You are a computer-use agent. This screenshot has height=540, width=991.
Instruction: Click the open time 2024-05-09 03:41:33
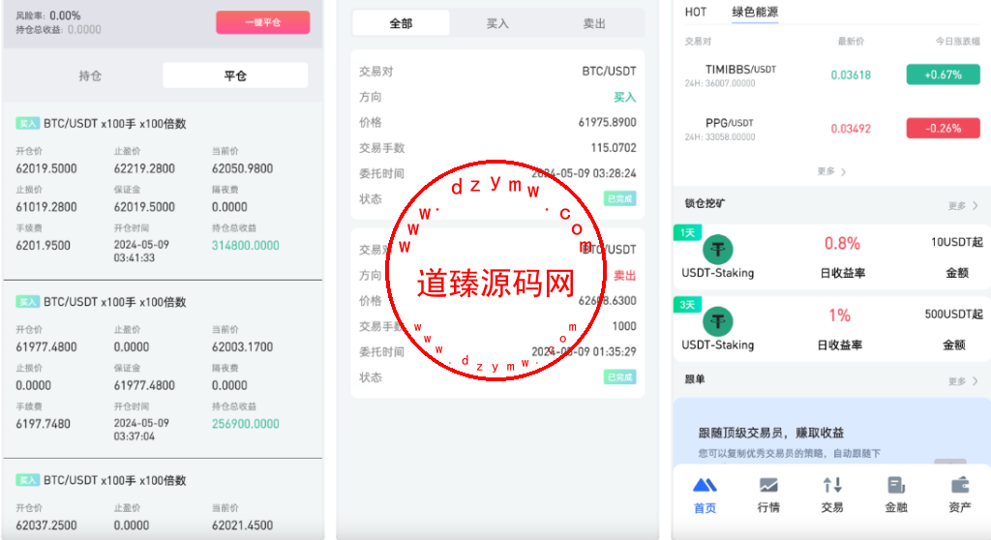(x=141, y=251)
